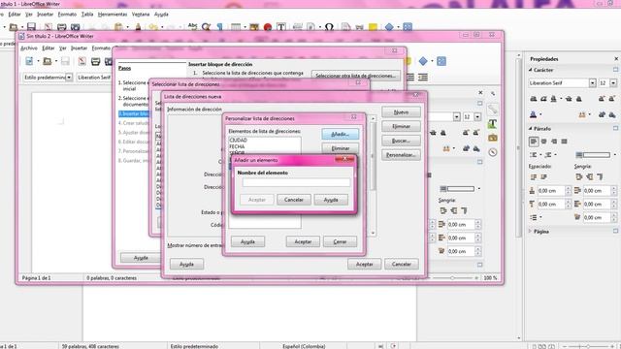This screenshot has height=349, width=621.
Task: Open Tabla menu in Sin título 1 window
Action: point(87,15)
